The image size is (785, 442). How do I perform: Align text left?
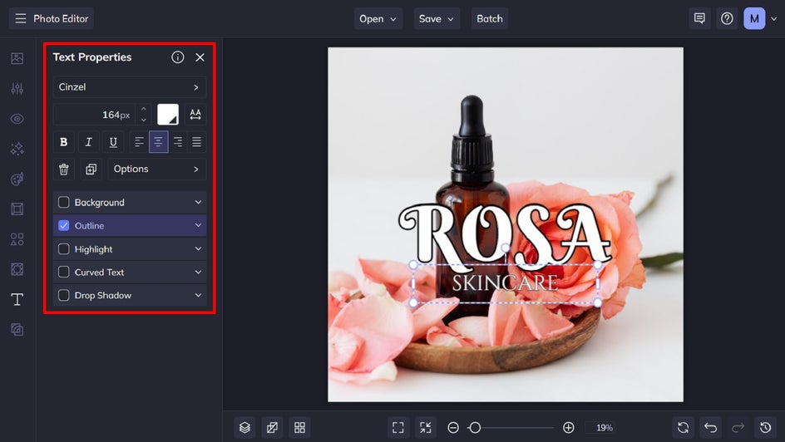point(139,142)
